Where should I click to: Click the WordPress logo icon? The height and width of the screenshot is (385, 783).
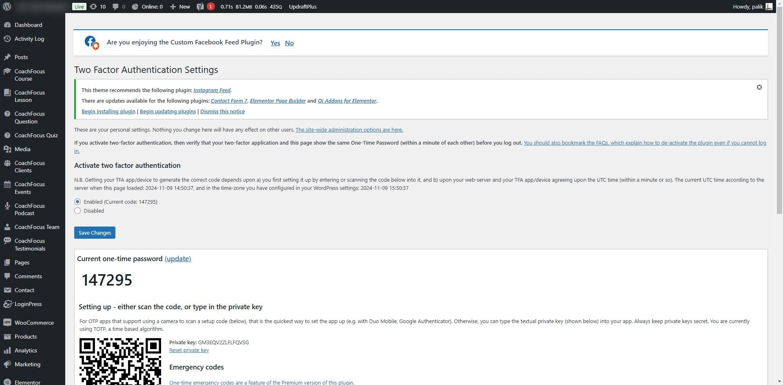[7, 7]
